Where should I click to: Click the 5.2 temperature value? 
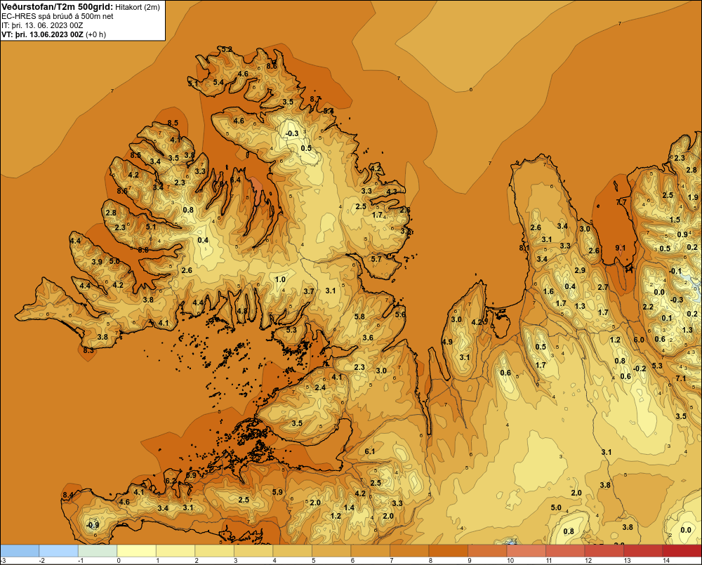pos(227,49)
